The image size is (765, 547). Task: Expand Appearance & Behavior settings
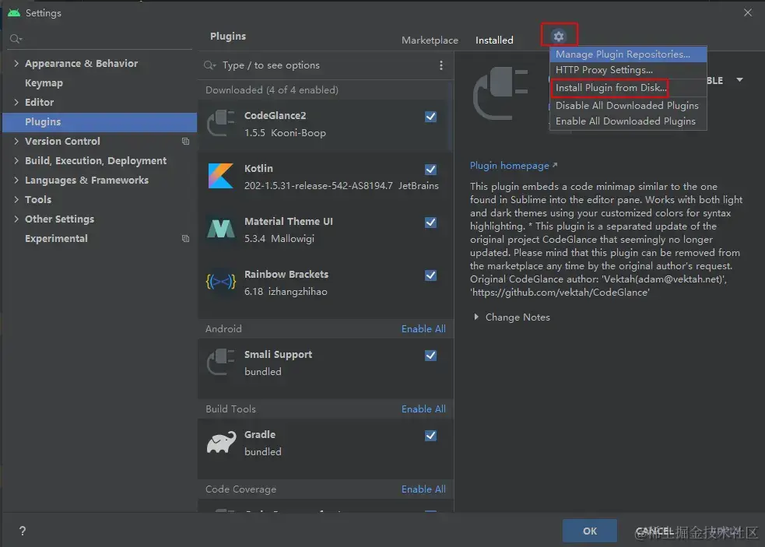tap(16, 64)
